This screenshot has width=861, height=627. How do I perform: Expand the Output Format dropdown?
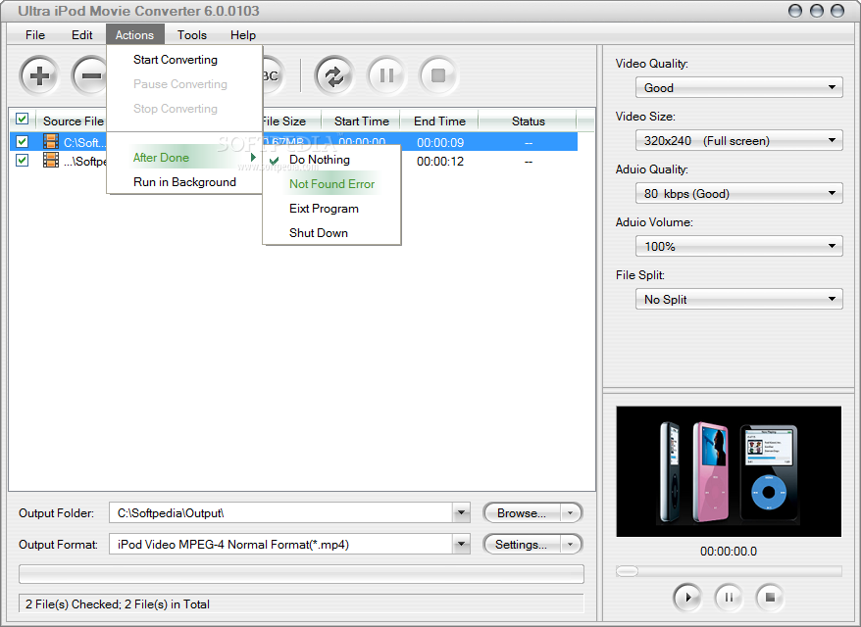[461, 544]
